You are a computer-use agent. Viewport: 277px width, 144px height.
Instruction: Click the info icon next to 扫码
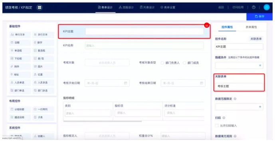pyautogui.click(x=224, y=118)
